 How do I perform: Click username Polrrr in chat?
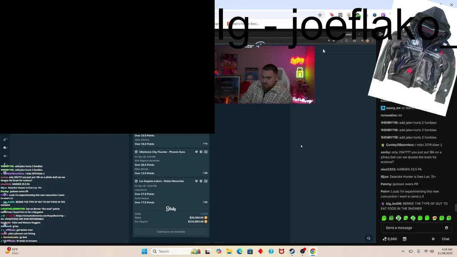point(385,192)
